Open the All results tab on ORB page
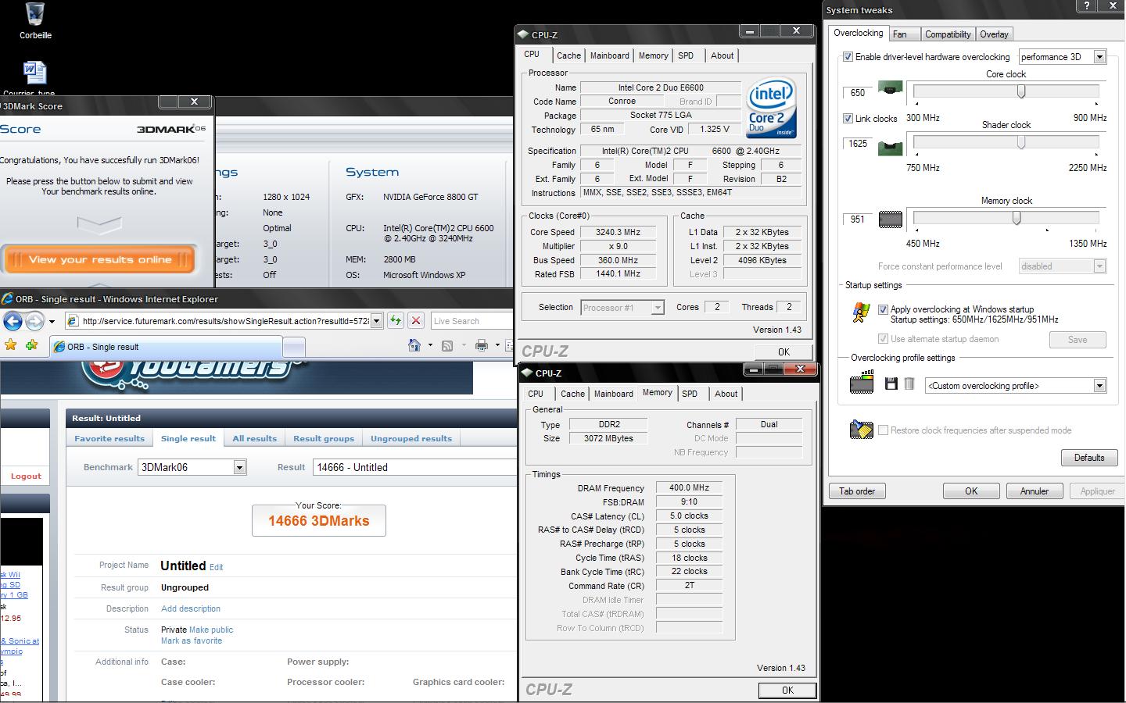The image size is (1126, 703). click(x=254, y=438)
